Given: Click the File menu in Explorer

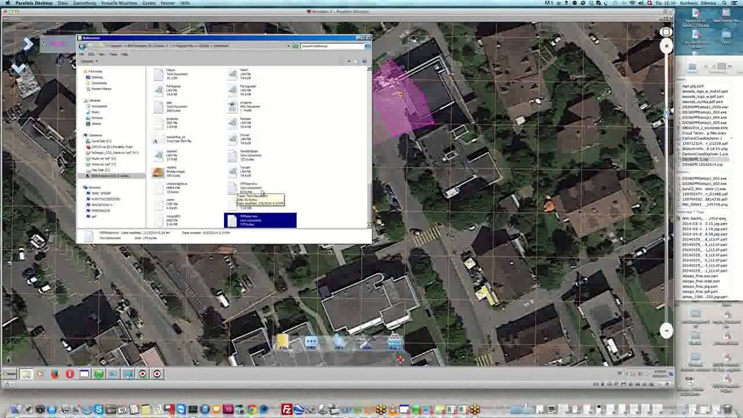Looking at the screenshot, I should tap(82, 54).
